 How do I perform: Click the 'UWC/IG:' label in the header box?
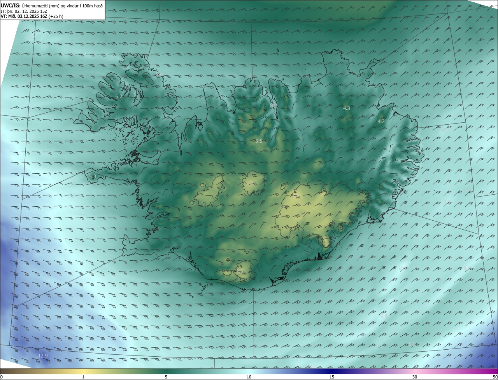11,5
